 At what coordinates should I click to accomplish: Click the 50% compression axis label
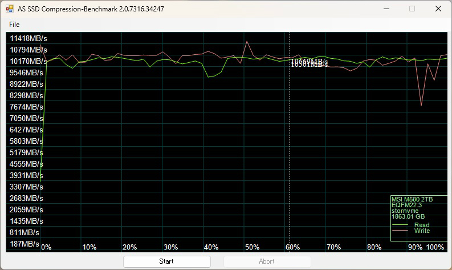click(253, 247)
